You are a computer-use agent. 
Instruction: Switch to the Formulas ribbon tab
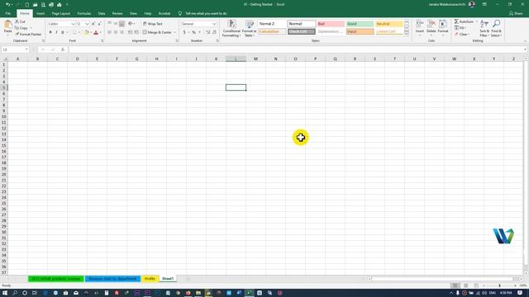(x=84, y=13)
